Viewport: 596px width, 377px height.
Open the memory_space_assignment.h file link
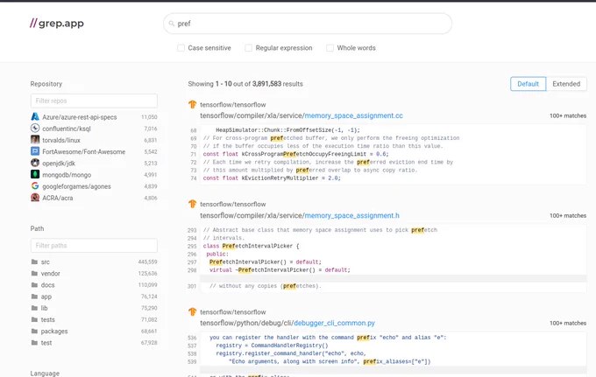(x=352, y=215)
